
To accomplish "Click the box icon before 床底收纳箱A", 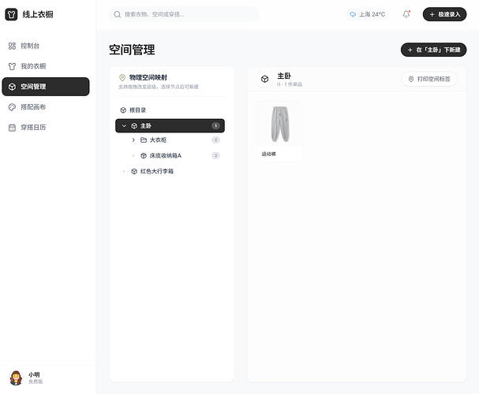I will (x=144, y=155).
